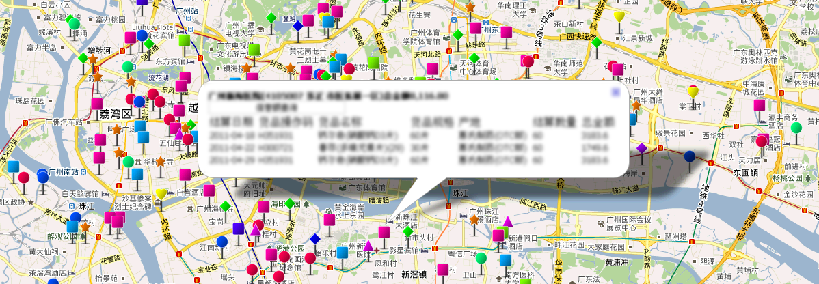Click yellow heart marker near 汇景新城
Viewport: 819px width, 284px height.
click(619, 16)
